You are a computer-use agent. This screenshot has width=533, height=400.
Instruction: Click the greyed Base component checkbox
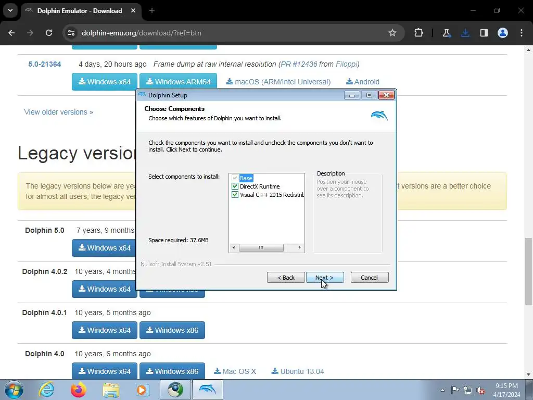pyautogui.click(x=235, y=178)
